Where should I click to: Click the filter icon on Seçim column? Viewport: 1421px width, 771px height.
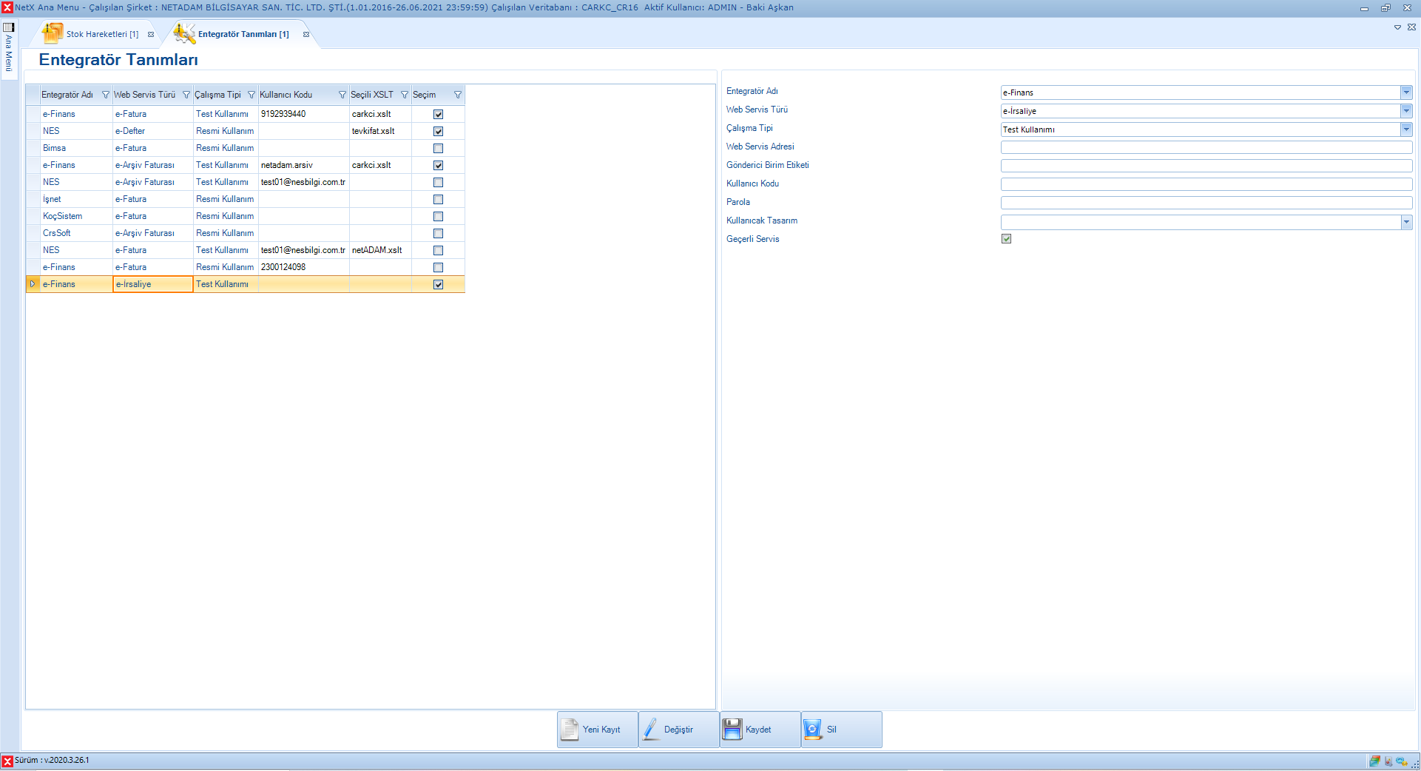coord(457,95)
